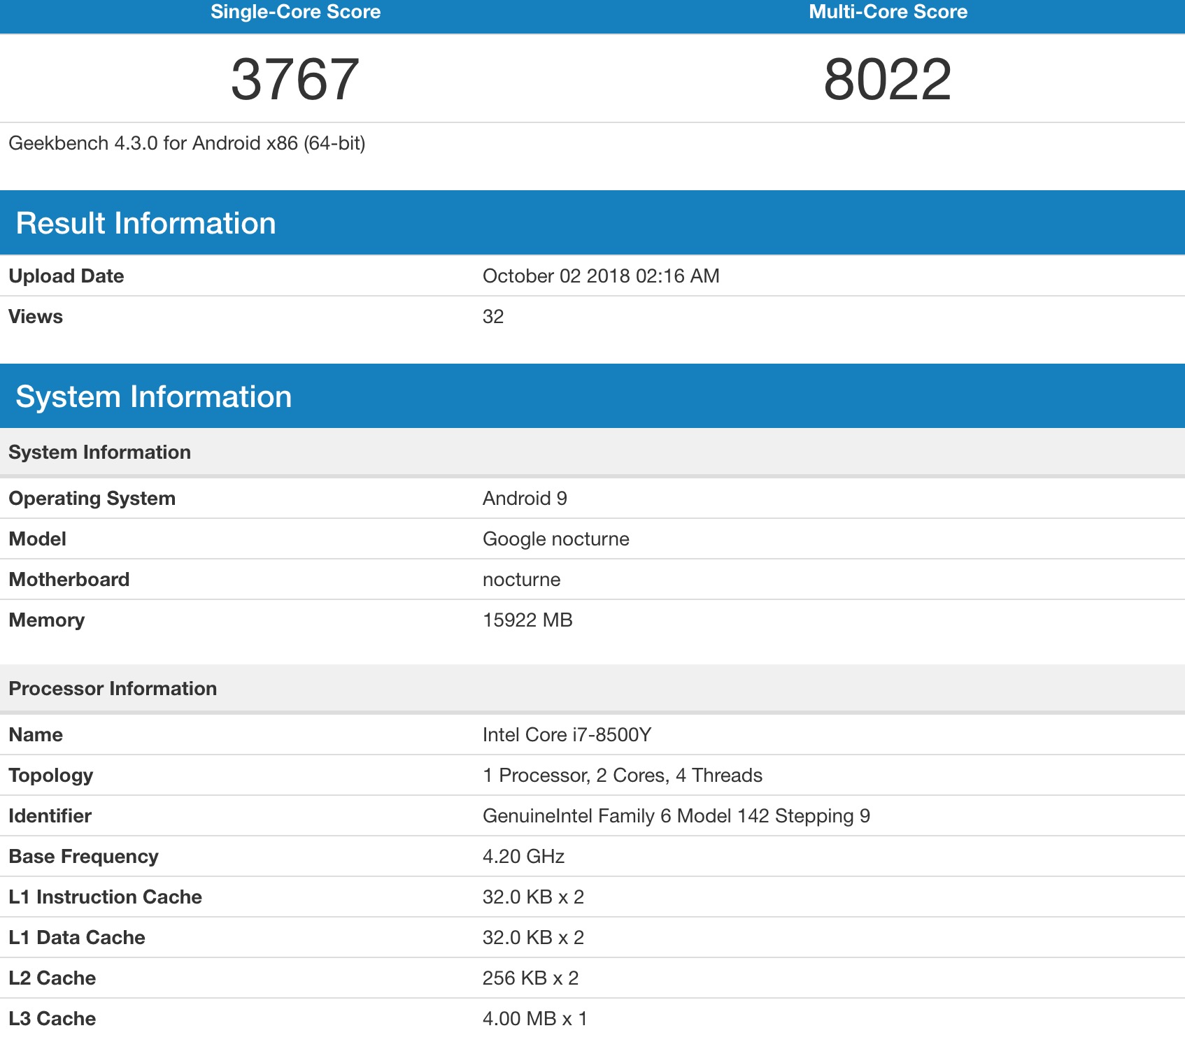The width and height of the screenshot is (1185, 1042).
Task: Click the Single-Core Score heading
Action: tap(295, 12)
